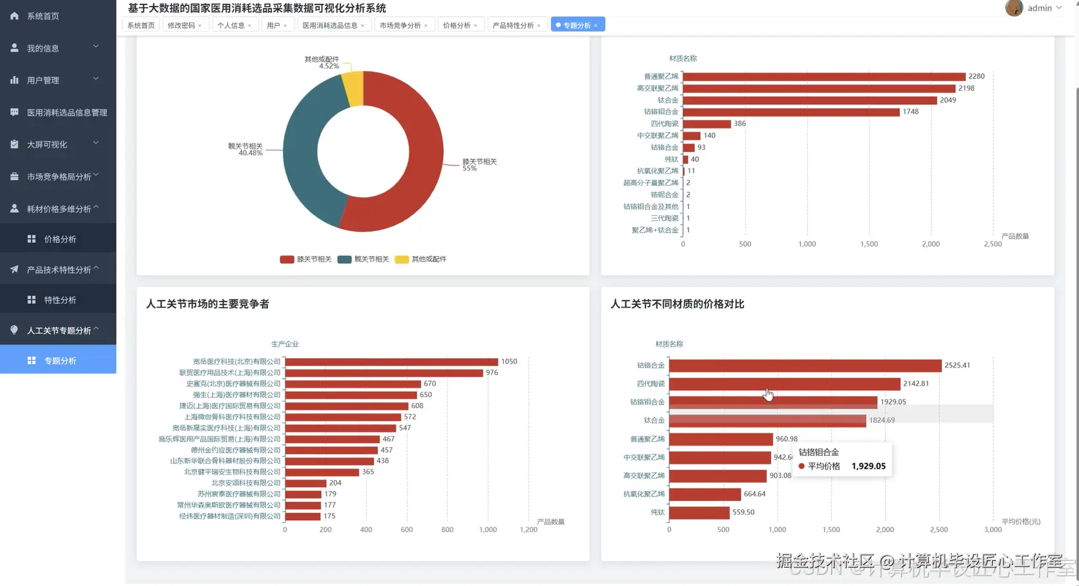Click the 四代陶瓷 price bar valued 2142.81
This screenshot has height=586, width=1079.
pos(785,384)
